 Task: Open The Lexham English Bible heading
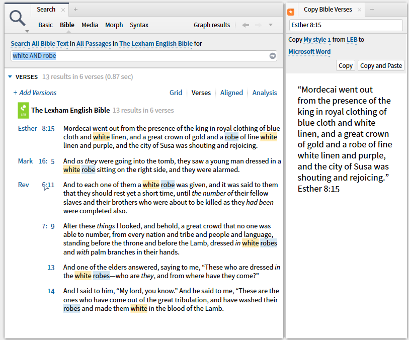coord(70,110)
